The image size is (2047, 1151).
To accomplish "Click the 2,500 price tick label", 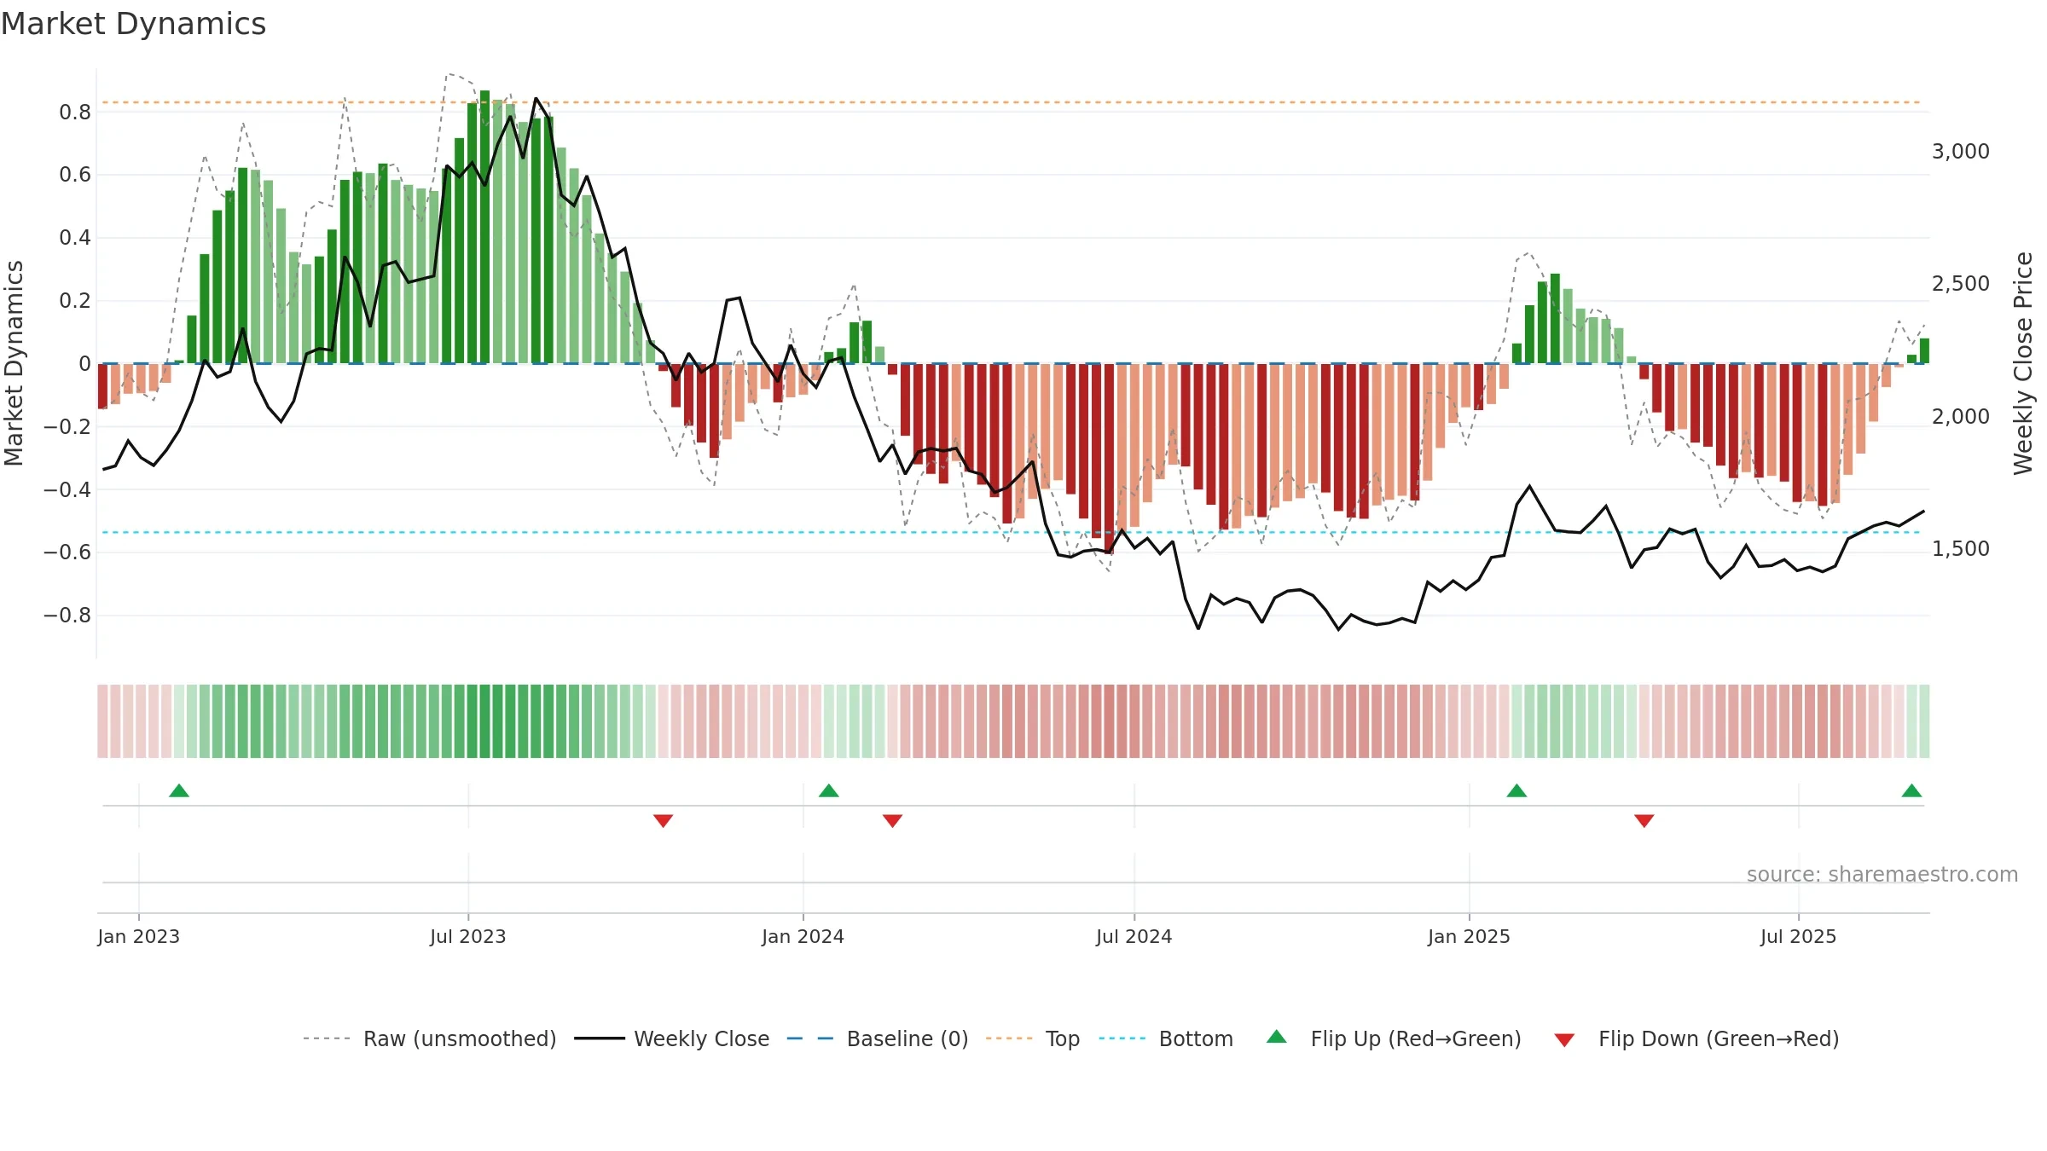I will coord(1961,284).
